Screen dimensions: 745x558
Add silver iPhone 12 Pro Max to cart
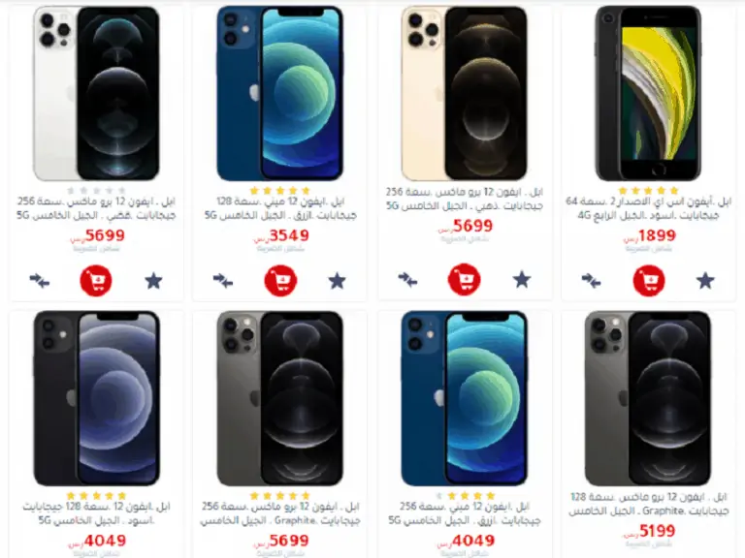point(96,281)
